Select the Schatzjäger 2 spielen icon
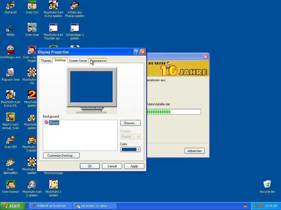 [75, 31]
